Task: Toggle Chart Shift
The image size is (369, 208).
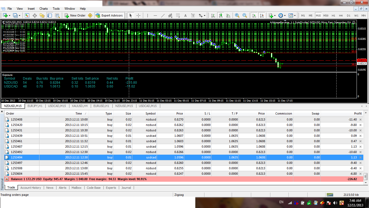Action: [261, 15]
